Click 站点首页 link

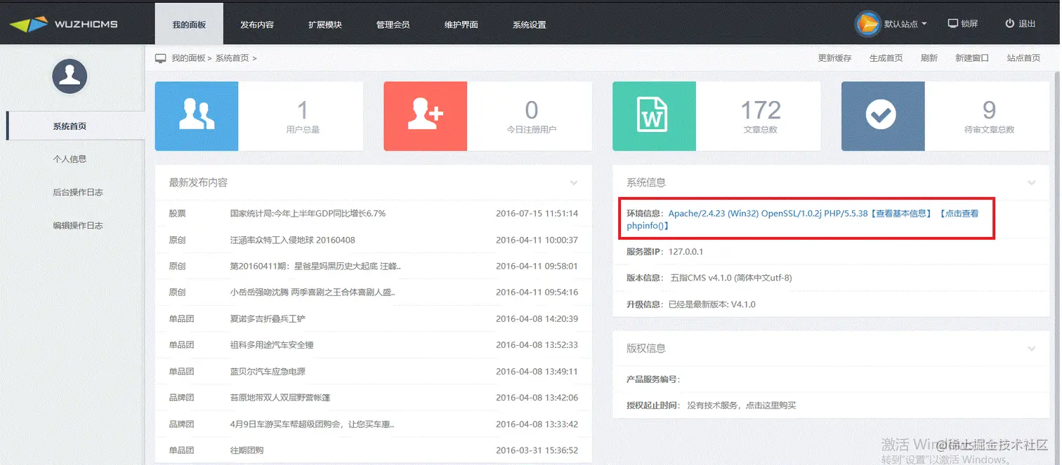1023,58
